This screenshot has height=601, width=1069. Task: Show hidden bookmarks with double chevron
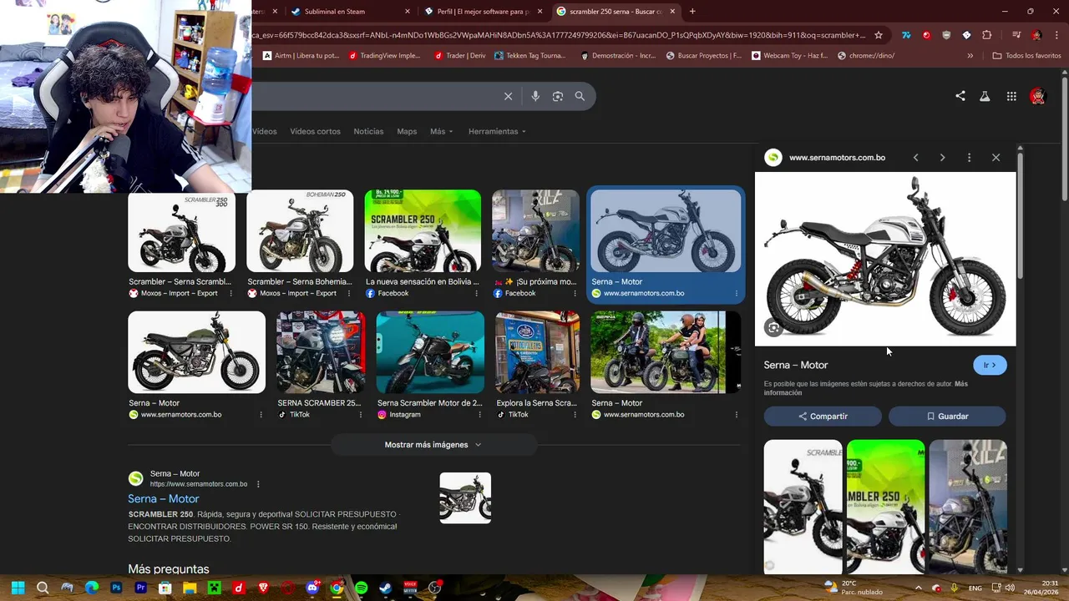(x=970, y=56)
